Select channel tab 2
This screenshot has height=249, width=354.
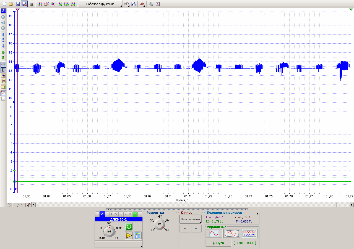pos(102,214)
